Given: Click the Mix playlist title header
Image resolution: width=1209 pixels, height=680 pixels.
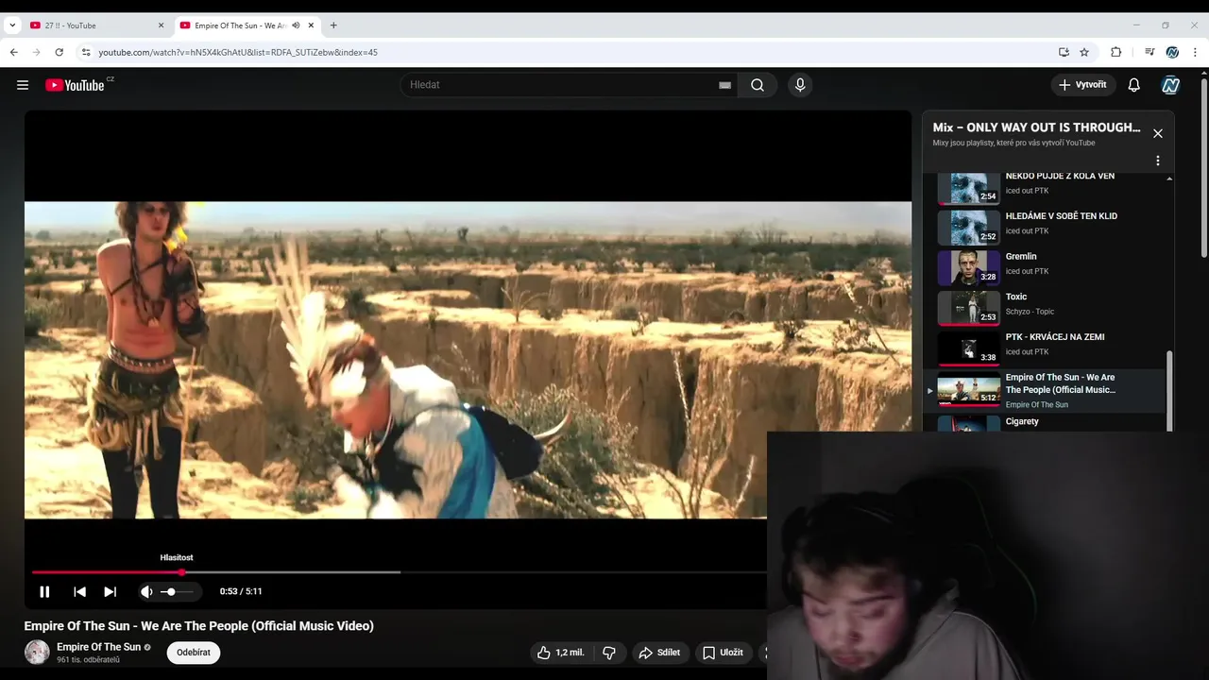Looking at the screenshot, I should 1036,127.
